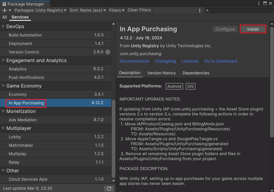Click the Configure button
This screenshot has height=192, width=274.
225,29
